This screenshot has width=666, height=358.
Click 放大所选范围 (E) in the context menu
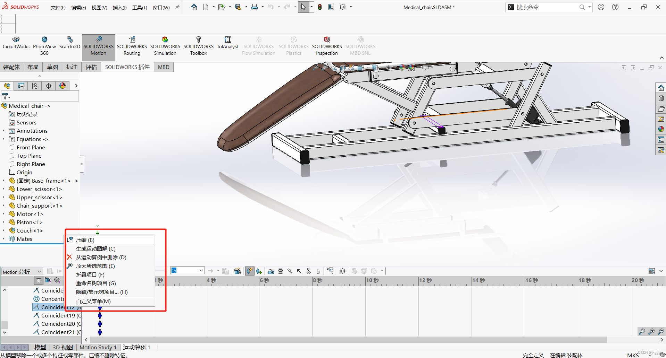click(x=110, y=266)
